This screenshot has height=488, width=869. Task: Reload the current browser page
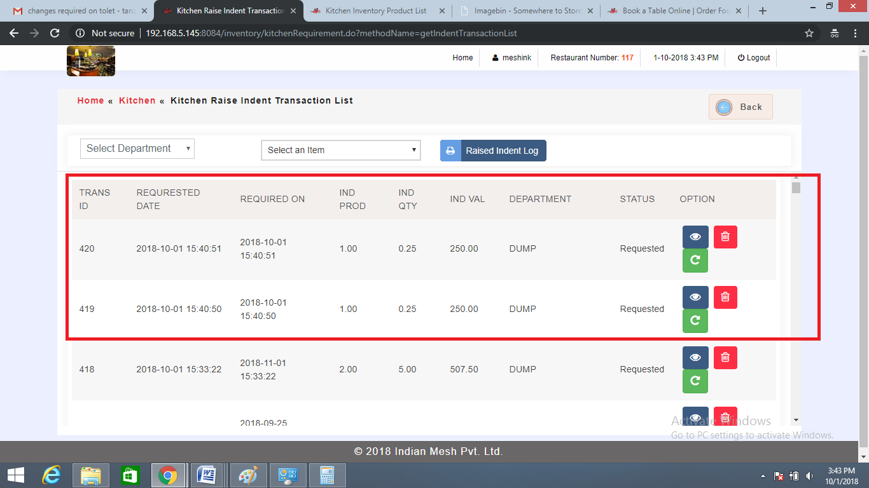tap(55, 33)
